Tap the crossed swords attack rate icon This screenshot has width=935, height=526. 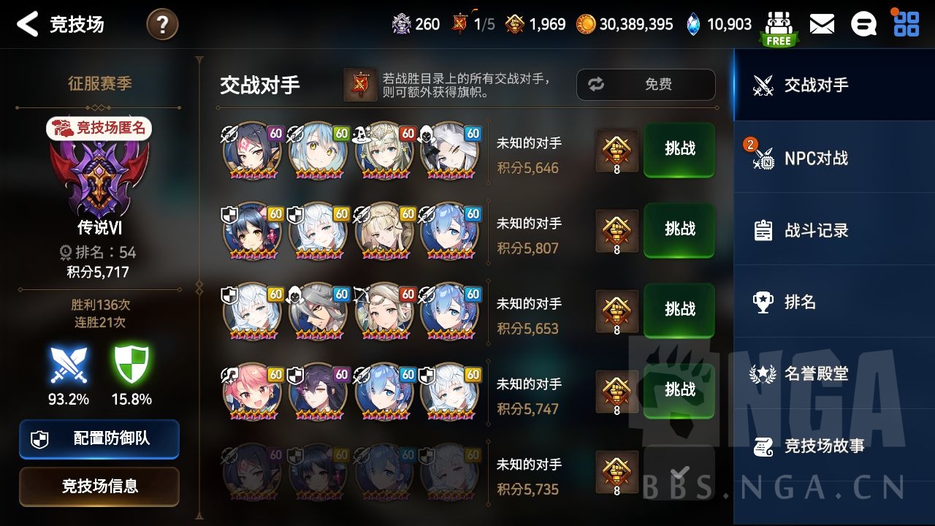pyautogui.click(x=69, y=365)
